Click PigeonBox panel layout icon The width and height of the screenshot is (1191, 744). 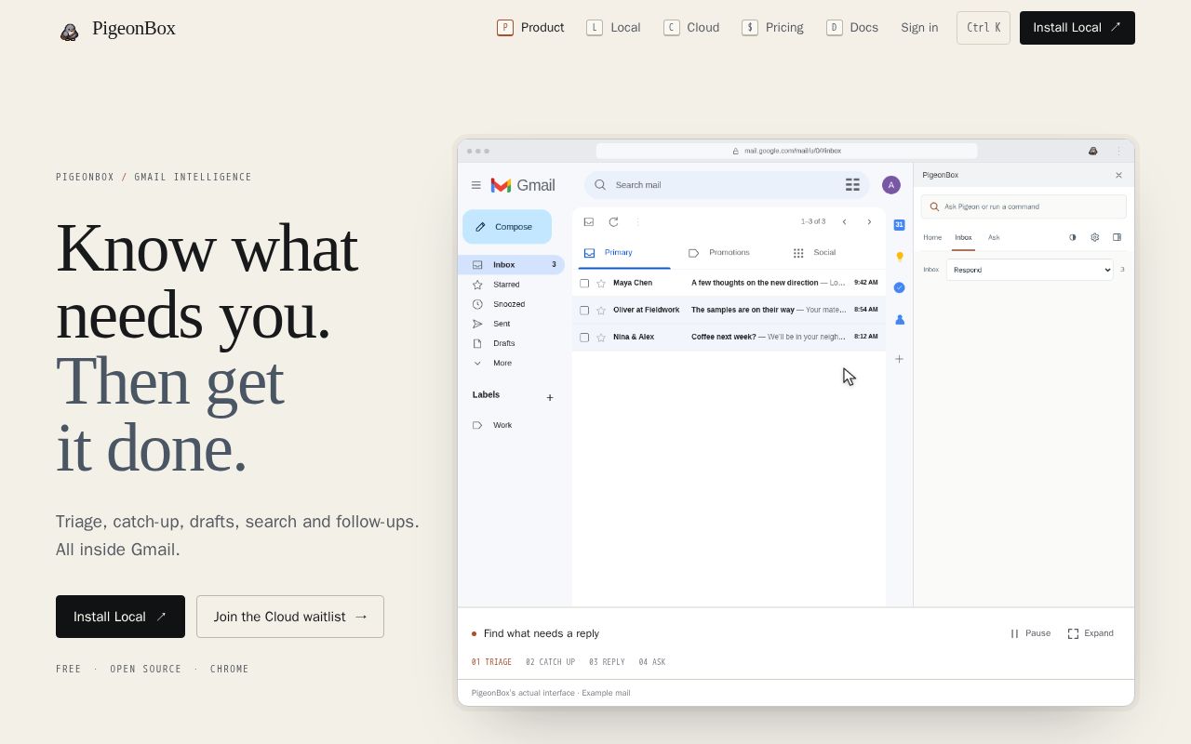1117,237
